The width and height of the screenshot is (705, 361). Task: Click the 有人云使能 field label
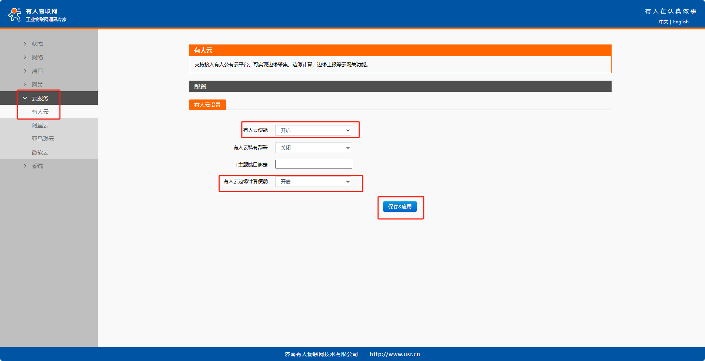tap(255, 130)
